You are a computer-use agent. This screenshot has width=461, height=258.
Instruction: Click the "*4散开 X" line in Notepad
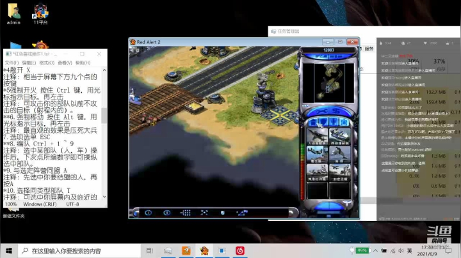click(17, 70)
